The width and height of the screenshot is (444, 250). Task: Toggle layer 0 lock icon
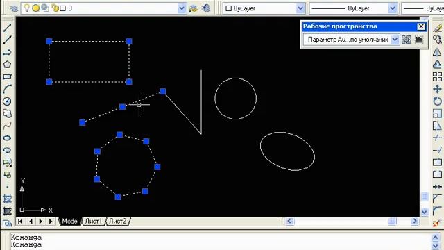[55, 8]
